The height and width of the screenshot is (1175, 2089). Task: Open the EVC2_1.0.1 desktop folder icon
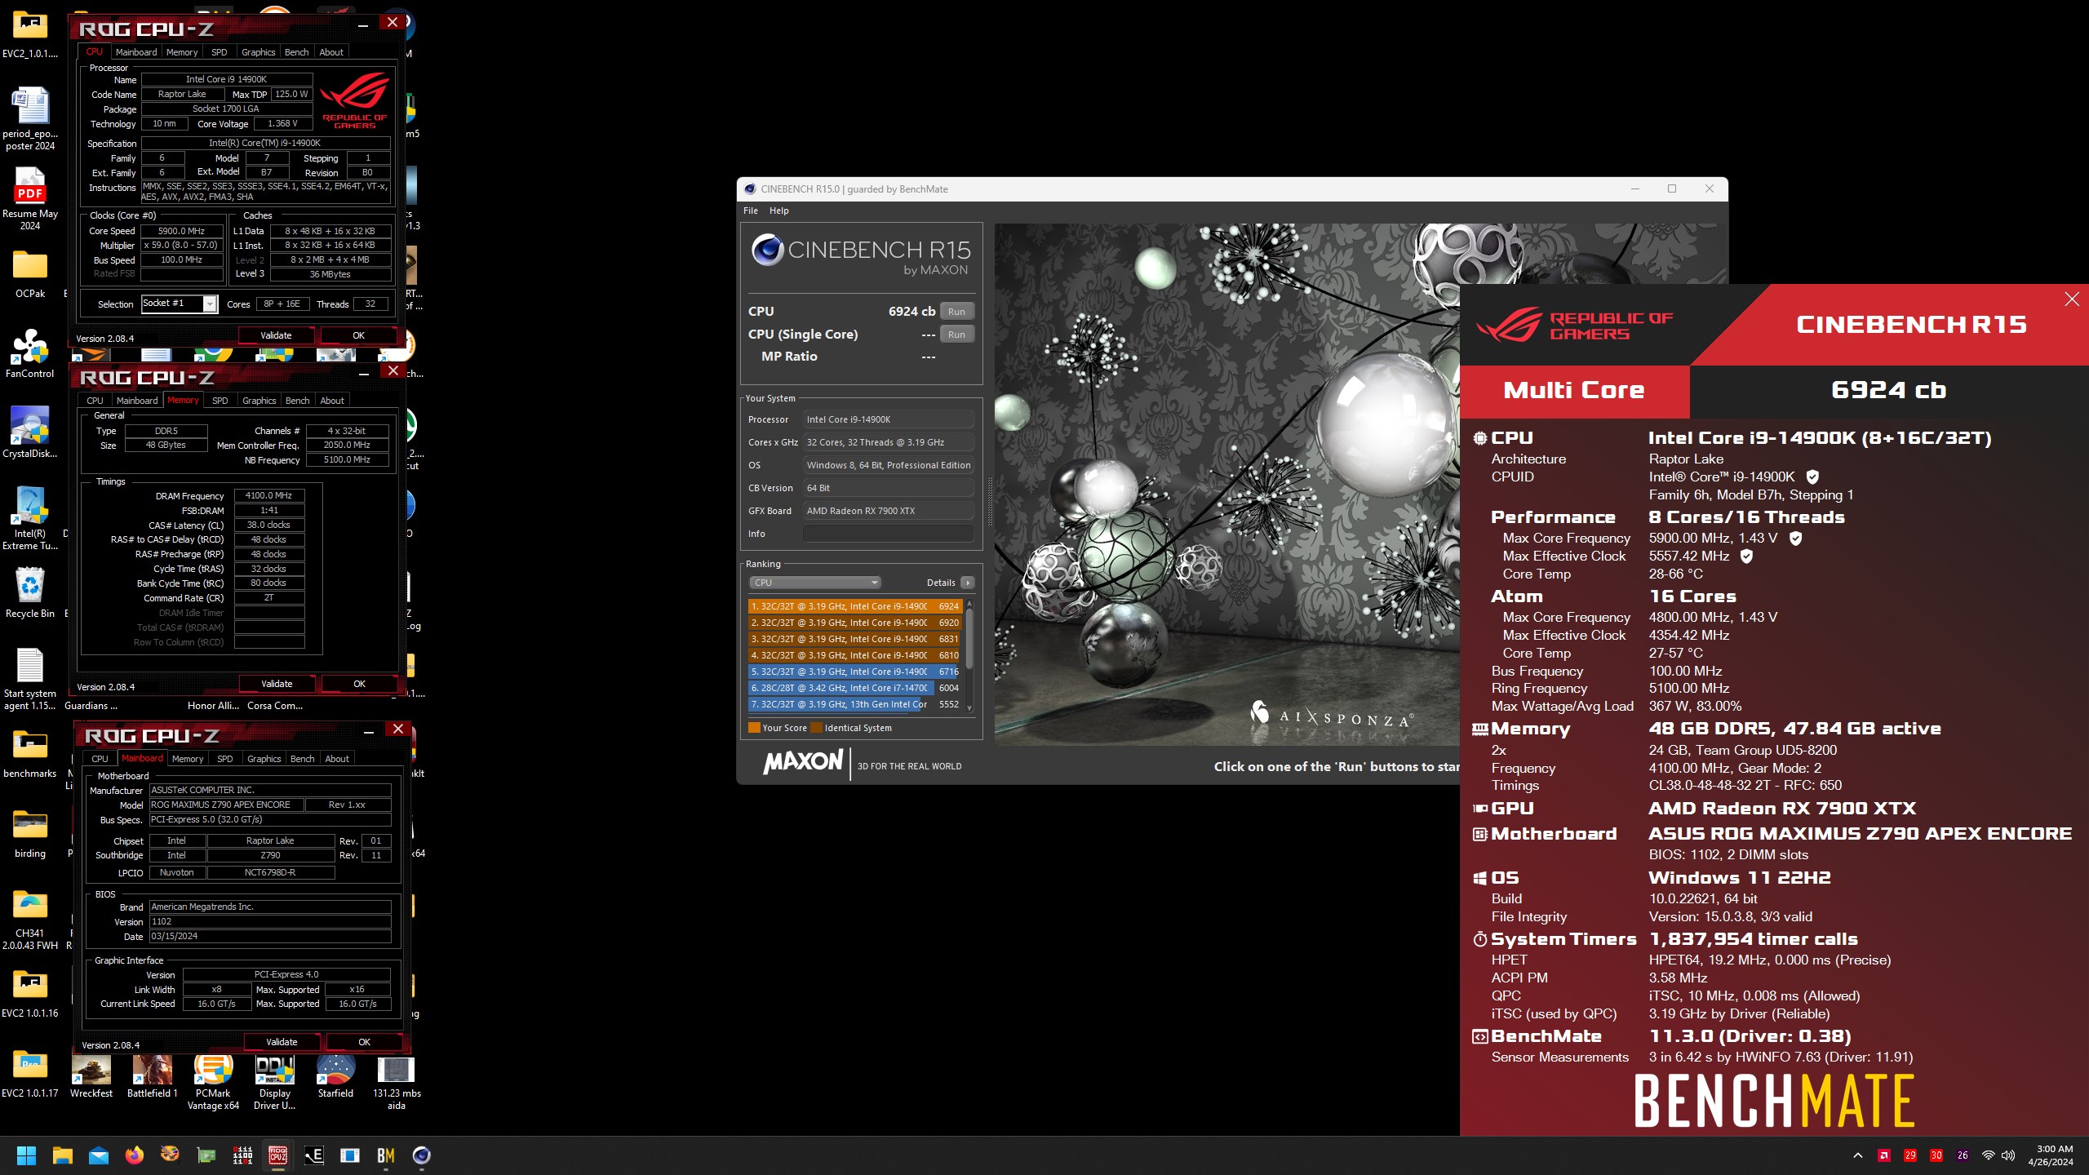[30, 33]
